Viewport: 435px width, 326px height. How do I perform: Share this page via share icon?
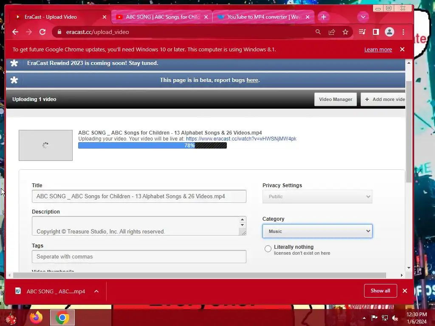[331, 32]
